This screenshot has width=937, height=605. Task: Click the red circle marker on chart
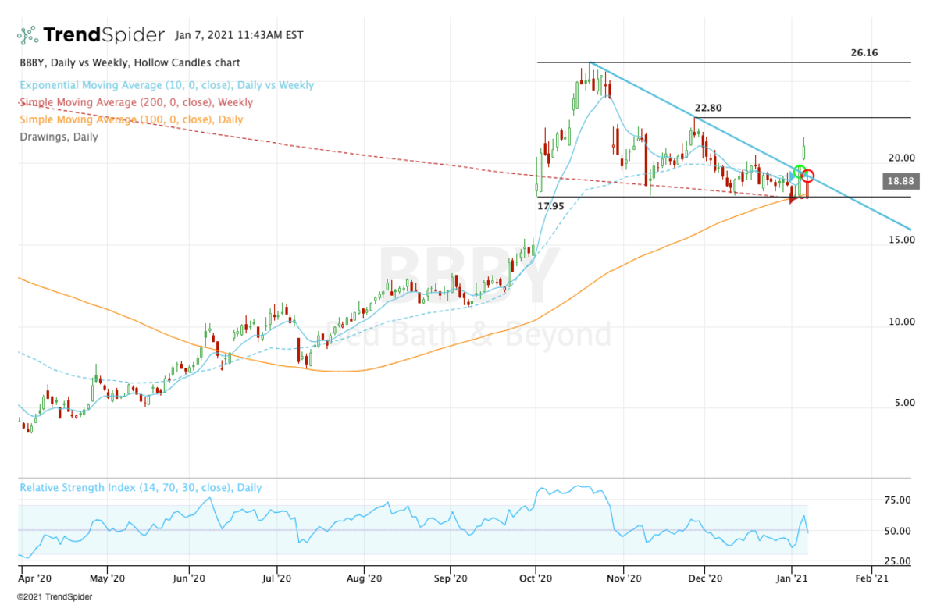pos(808,176)
